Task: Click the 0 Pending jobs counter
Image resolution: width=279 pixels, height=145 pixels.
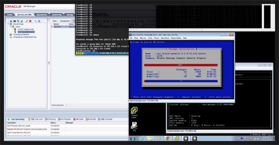Action: [x=50, y=119]
